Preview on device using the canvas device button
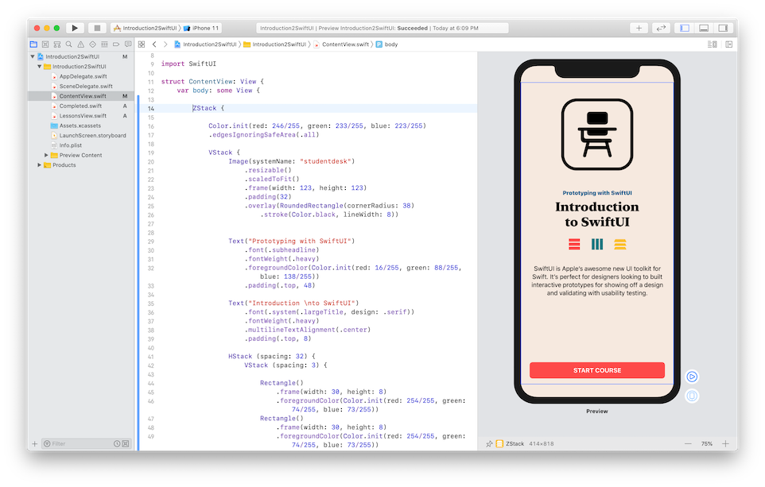The image size is (765, 487). tap(692, 396)
